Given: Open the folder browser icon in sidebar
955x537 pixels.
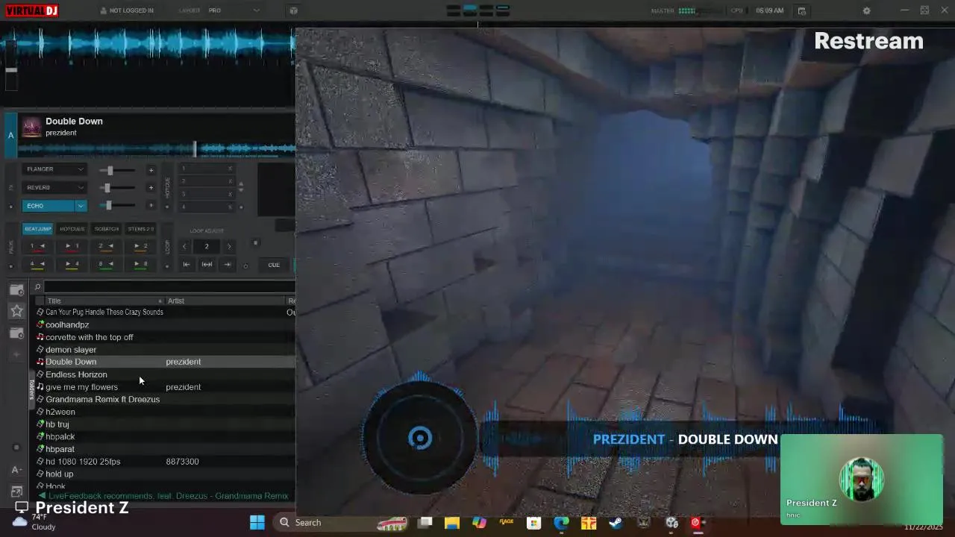Looking at the screenshot, I should coord(16,290).
